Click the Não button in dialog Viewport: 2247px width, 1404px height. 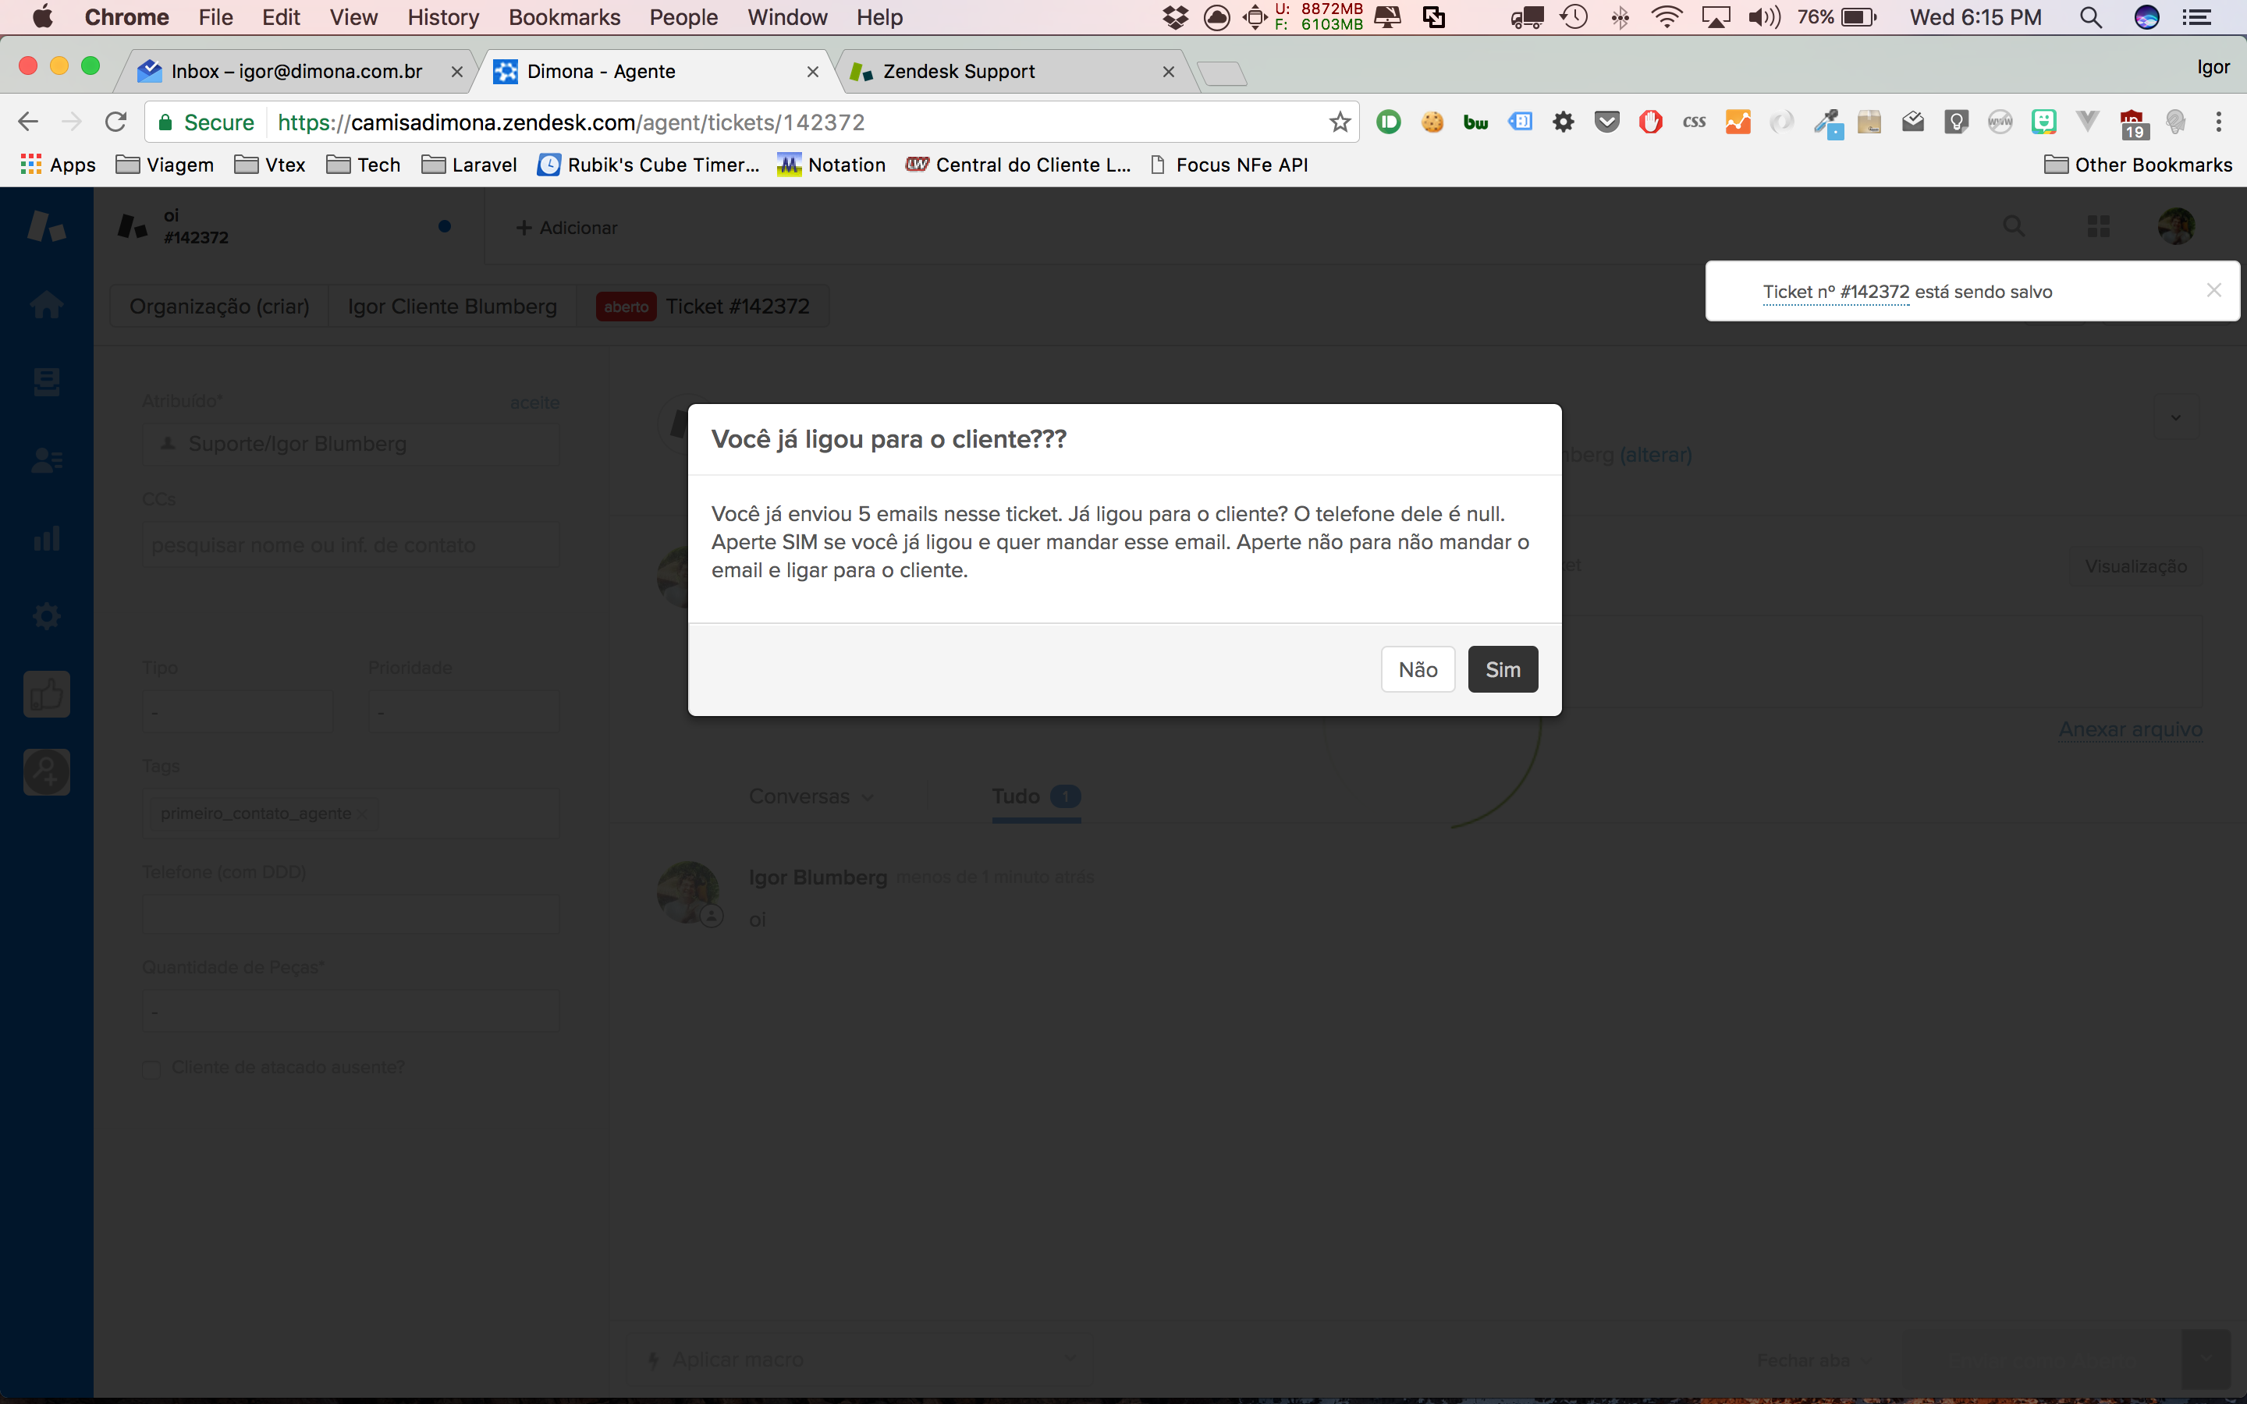tap(1417, 669)
